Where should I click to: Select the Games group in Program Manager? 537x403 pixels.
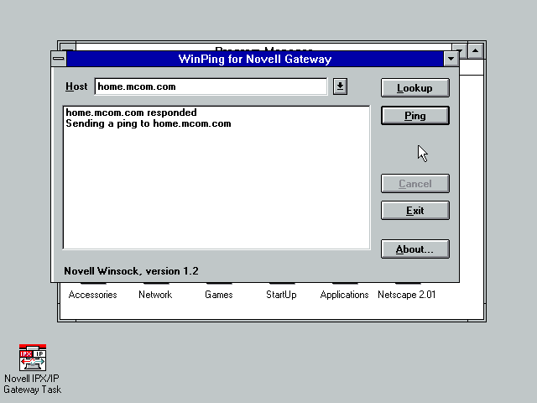[x=218, y=295]
